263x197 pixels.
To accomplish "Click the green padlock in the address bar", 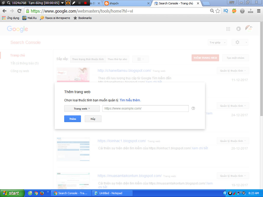I will (28, 11).
